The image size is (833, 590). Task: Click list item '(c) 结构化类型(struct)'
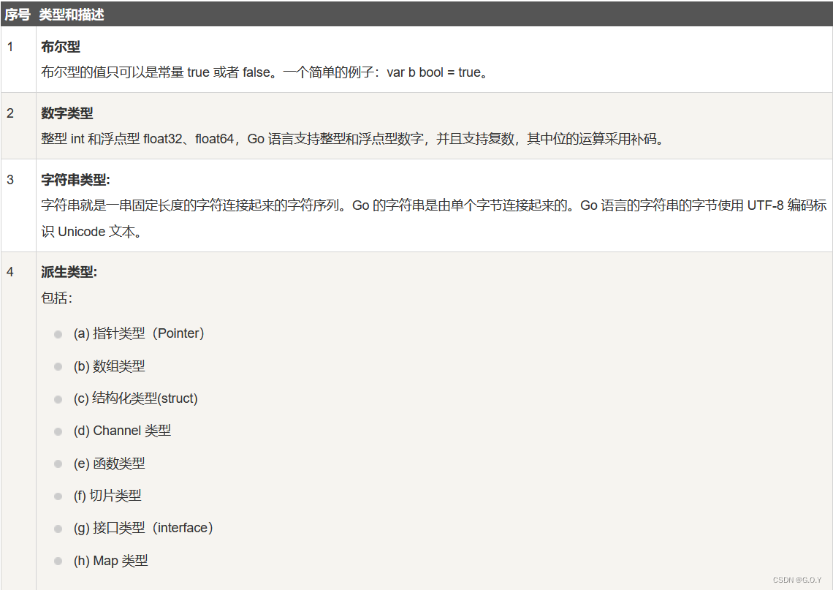point(135,398)
